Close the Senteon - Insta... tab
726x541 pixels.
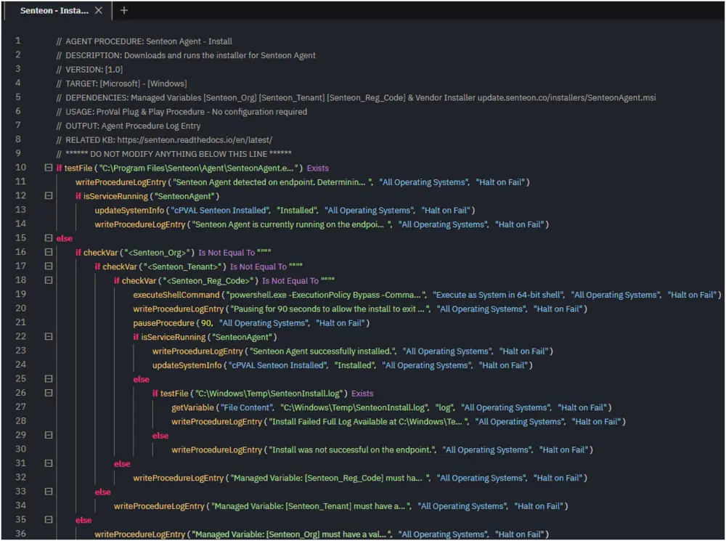point(99,10)
